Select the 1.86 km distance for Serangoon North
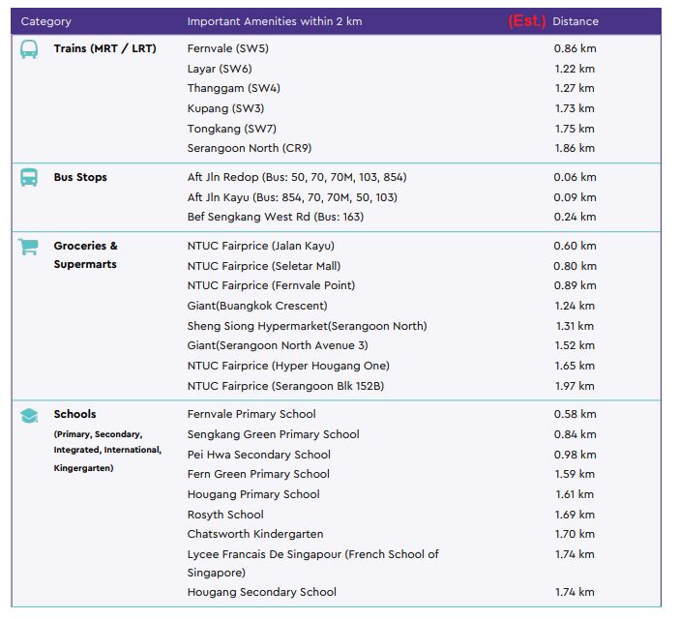This screenshot has height=619, width=679. pos(576,148)
